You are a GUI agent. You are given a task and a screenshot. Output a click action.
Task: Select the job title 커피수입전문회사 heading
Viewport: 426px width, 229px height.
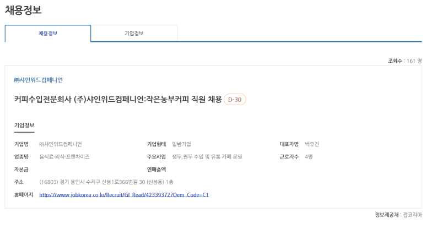118,99
